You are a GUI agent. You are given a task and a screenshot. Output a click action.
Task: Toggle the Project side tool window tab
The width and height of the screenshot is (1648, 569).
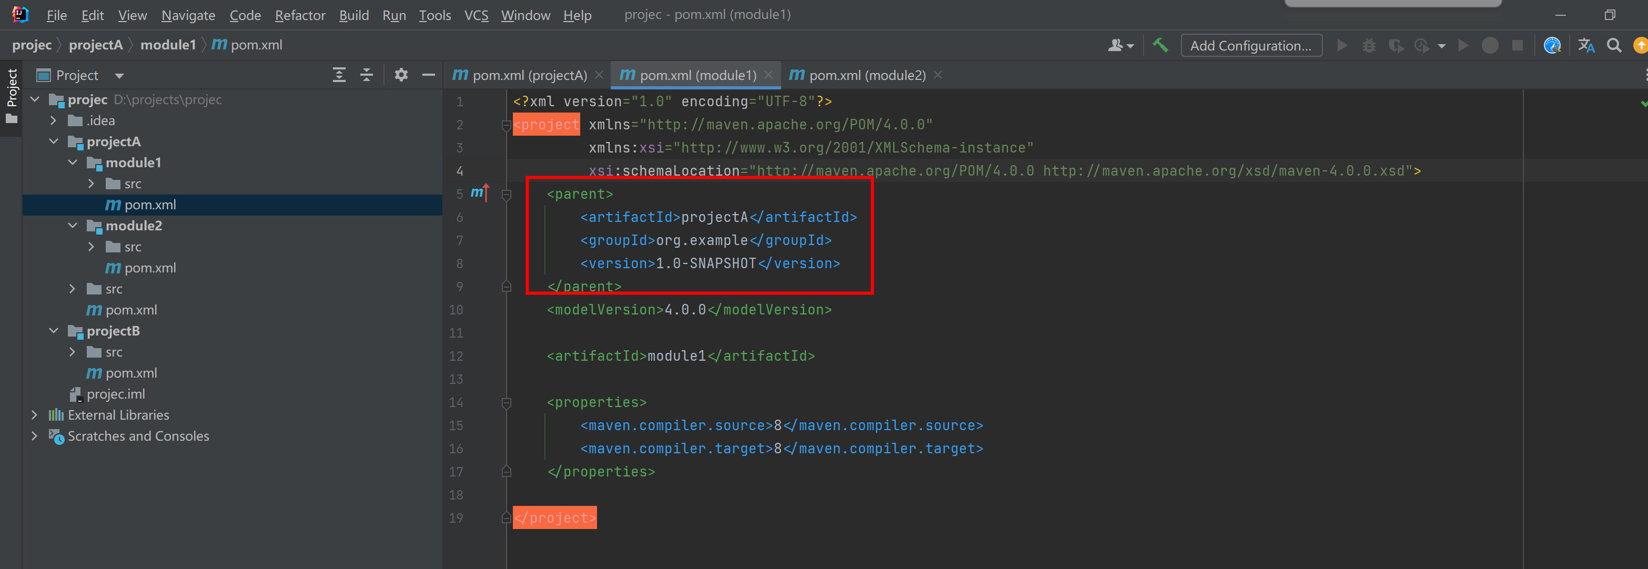tap(11, 96)
